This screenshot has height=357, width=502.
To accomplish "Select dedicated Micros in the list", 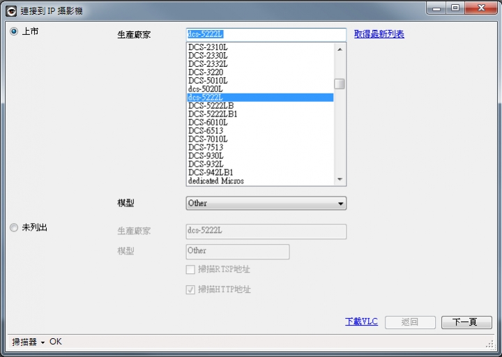I will pos(260,181).
